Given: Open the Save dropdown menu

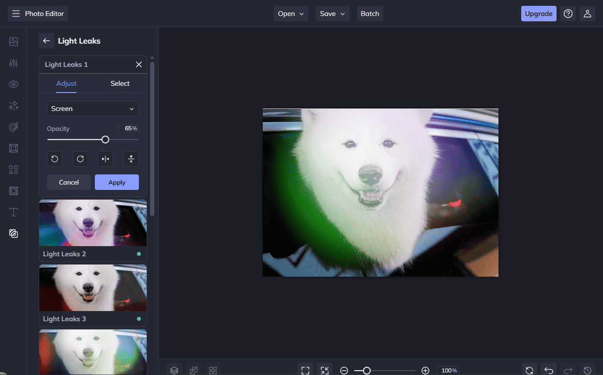Looking at the screenshot, I should coord(332,14).
